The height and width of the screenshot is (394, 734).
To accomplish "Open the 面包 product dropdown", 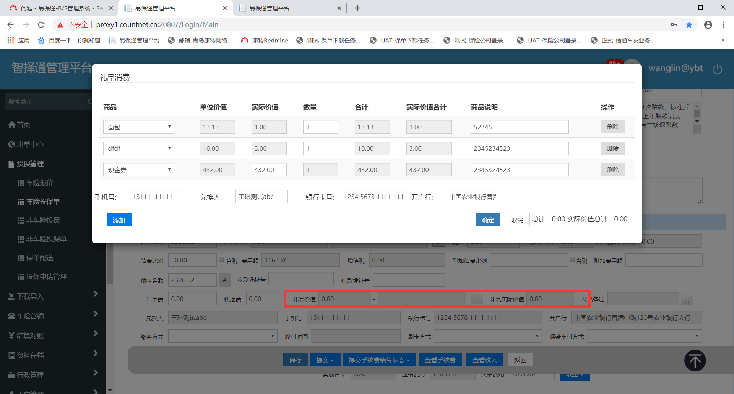I will pyautogui.click(x=138, y=127).
